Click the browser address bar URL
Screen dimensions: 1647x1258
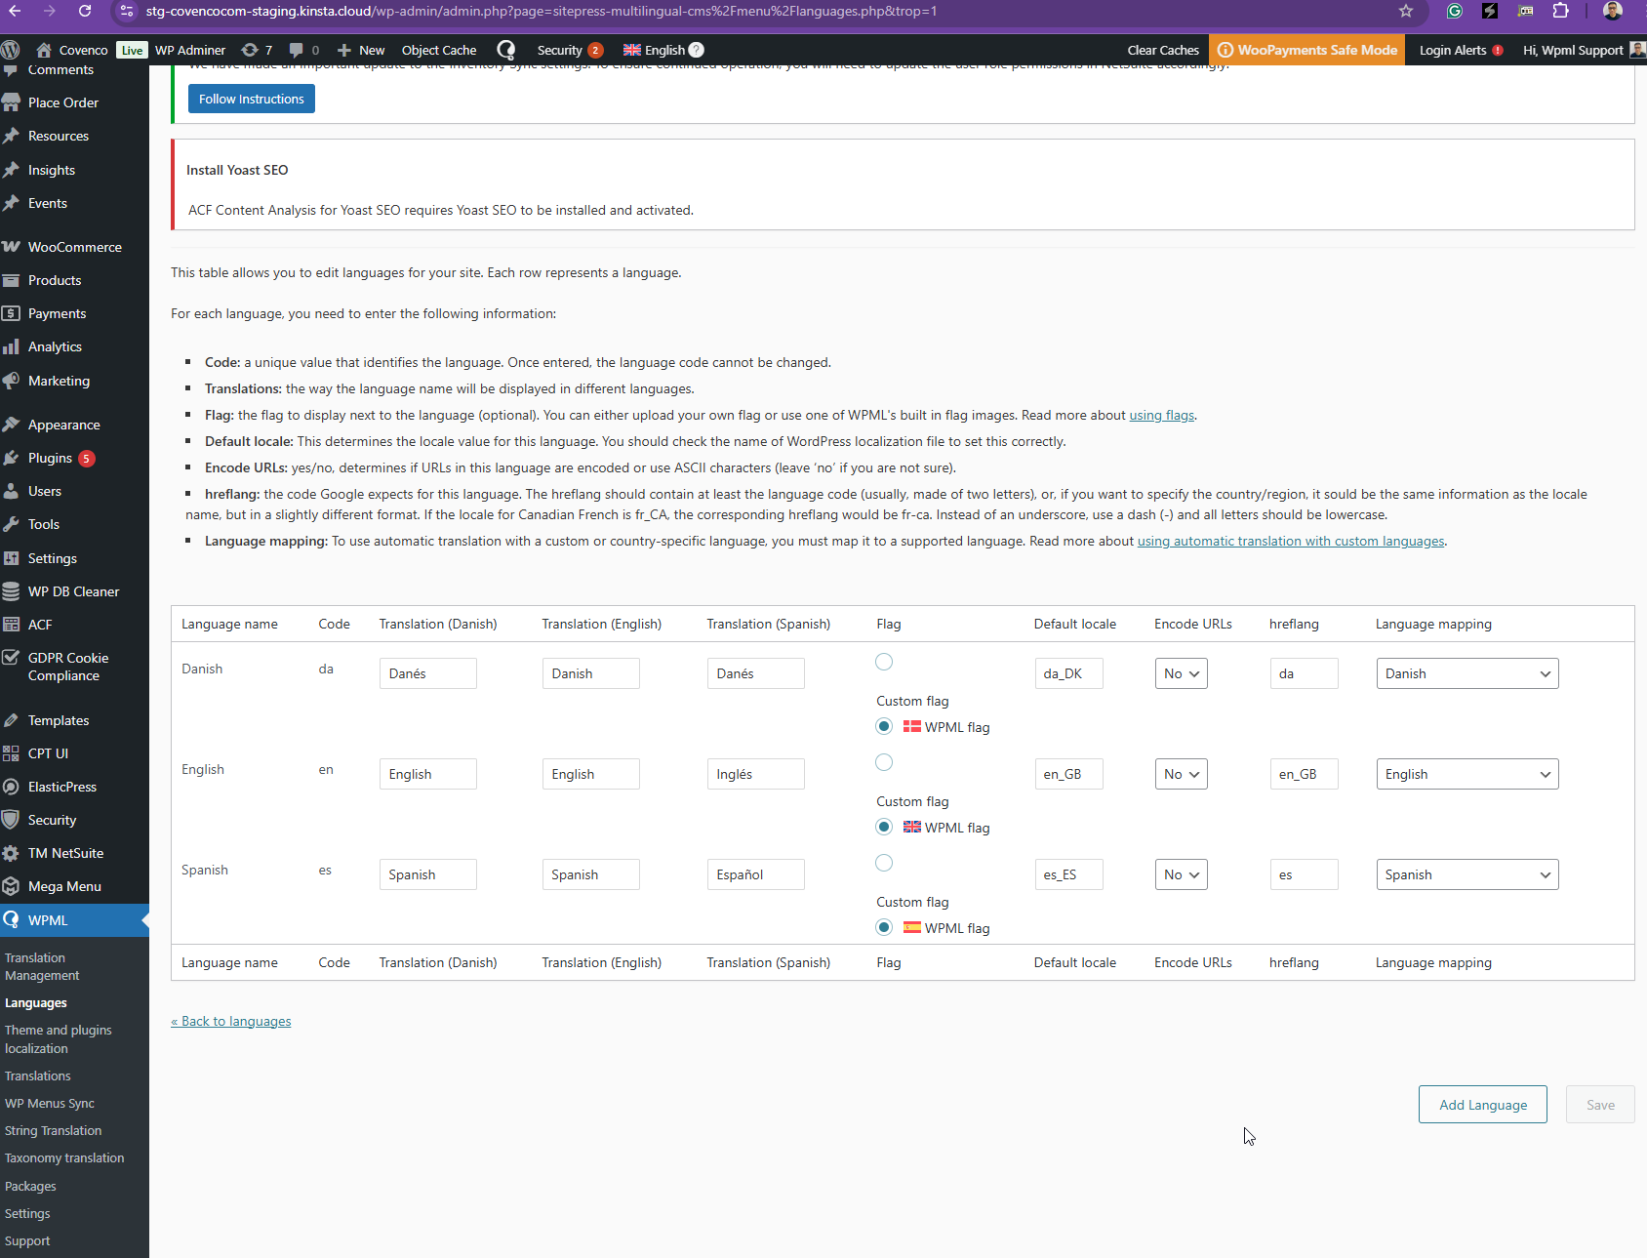coord(542,11)
